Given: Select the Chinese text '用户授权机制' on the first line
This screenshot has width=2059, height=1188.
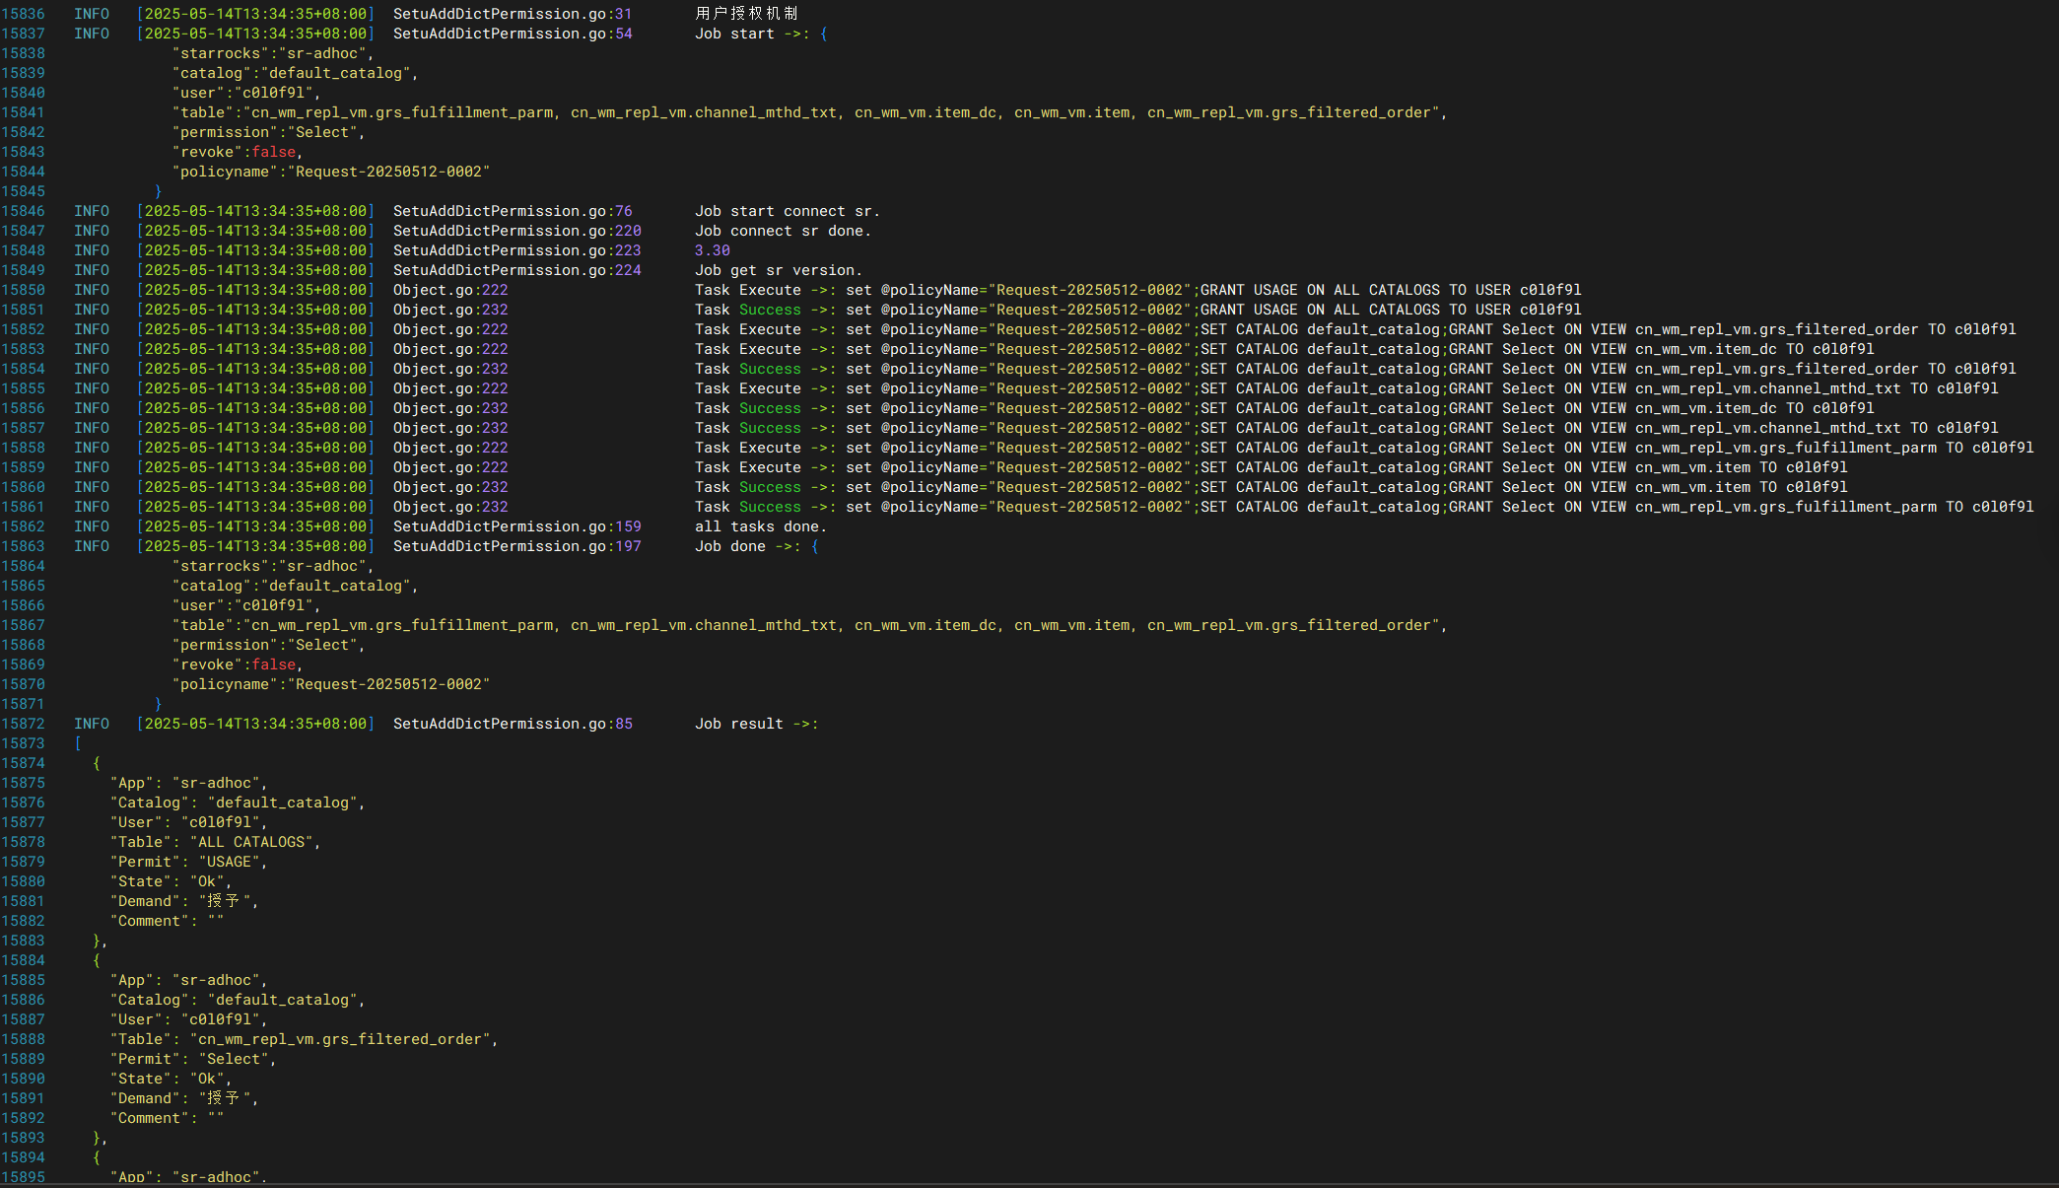Looking at the screenshot, I should coord(746,14).
